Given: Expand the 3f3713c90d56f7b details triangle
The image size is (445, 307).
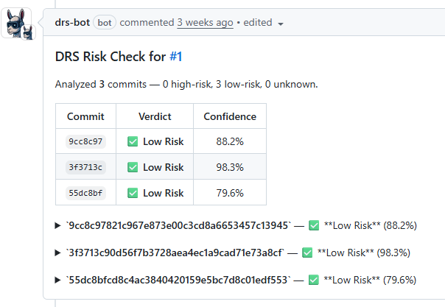Looking at the screenshot, I should (x=58, y=253).
